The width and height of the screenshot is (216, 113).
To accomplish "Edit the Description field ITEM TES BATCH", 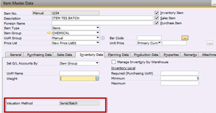I will [x=102, y=18].
